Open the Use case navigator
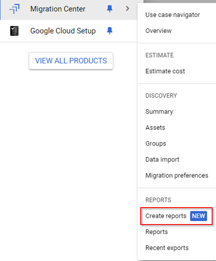The height and width of the screenshot is (261, 216). [173, 15]
